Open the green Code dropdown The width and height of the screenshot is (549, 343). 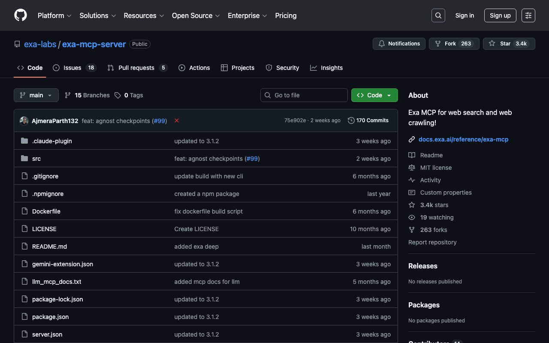(374, 95)
